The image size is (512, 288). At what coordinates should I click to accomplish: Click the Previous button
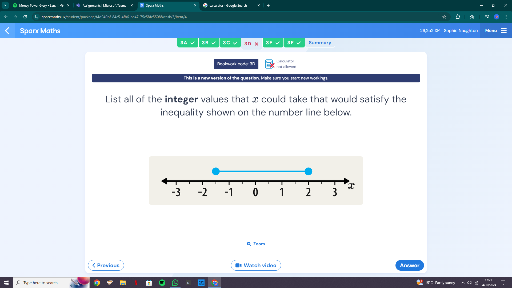pyautogui.click(x=106, y=265)
